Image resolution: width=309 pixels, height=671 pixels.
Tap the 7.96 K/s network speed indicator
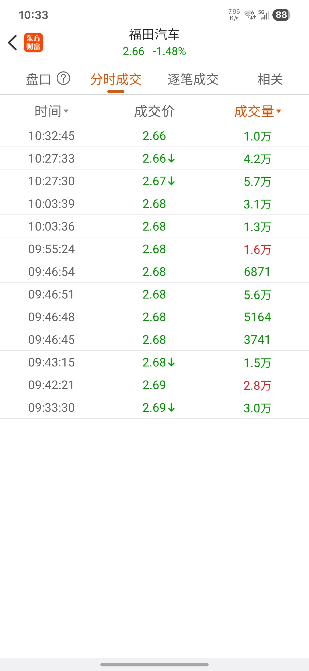[234, 15]
